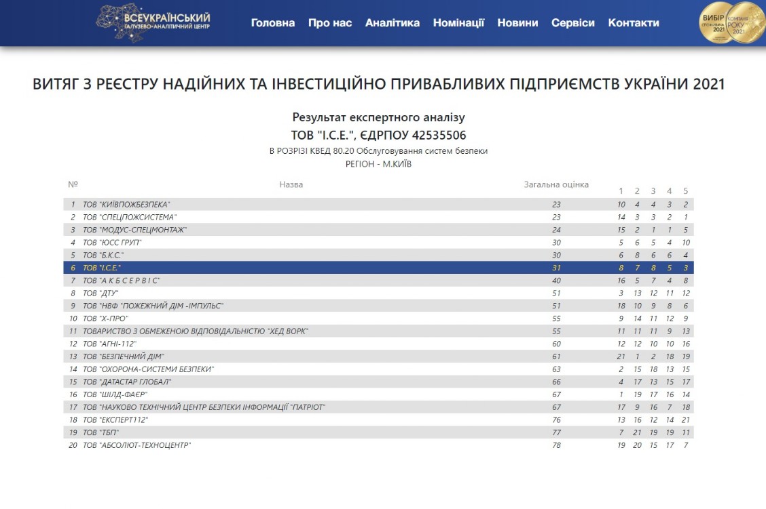Click the № column header
Screen dimensions: 766x509
(x=73, y=184)
